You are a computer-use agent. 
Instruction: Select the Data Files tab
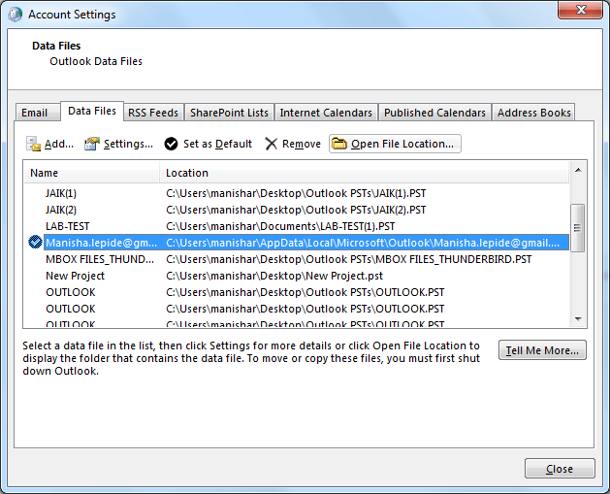92,111
